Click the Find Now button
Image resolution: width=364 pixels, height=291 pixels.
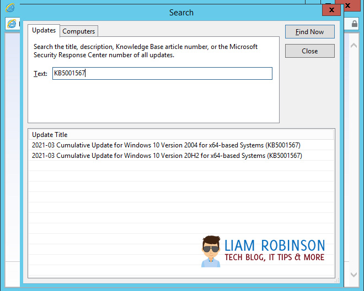[x=310, y=32]
